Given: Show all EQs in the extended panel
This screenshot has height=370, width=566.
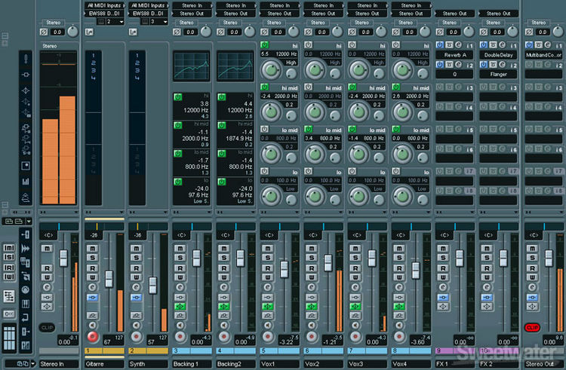Looking at the screenshot, I should point(26,90).
